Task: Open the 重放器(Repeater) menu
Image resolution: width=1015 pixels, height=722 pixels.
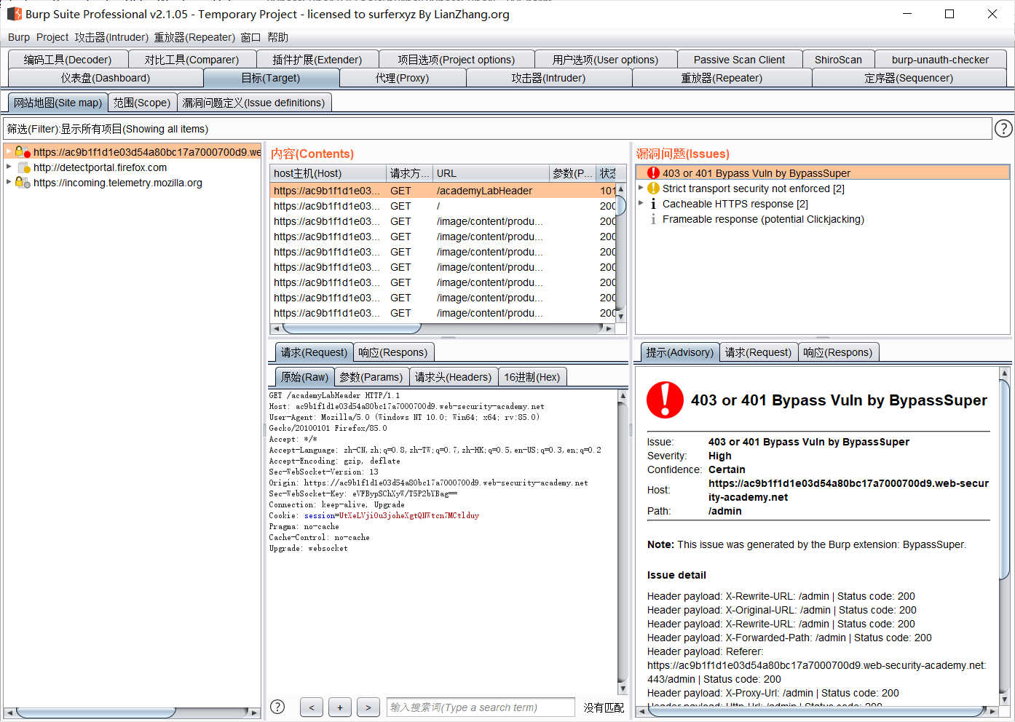Action: (194, 37)
